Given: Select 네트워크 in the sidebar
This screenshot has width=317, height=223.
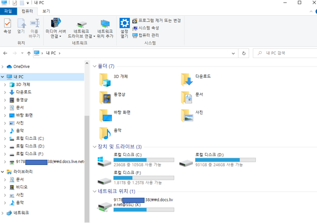Looking at the screenshot, I should [18, 212].
